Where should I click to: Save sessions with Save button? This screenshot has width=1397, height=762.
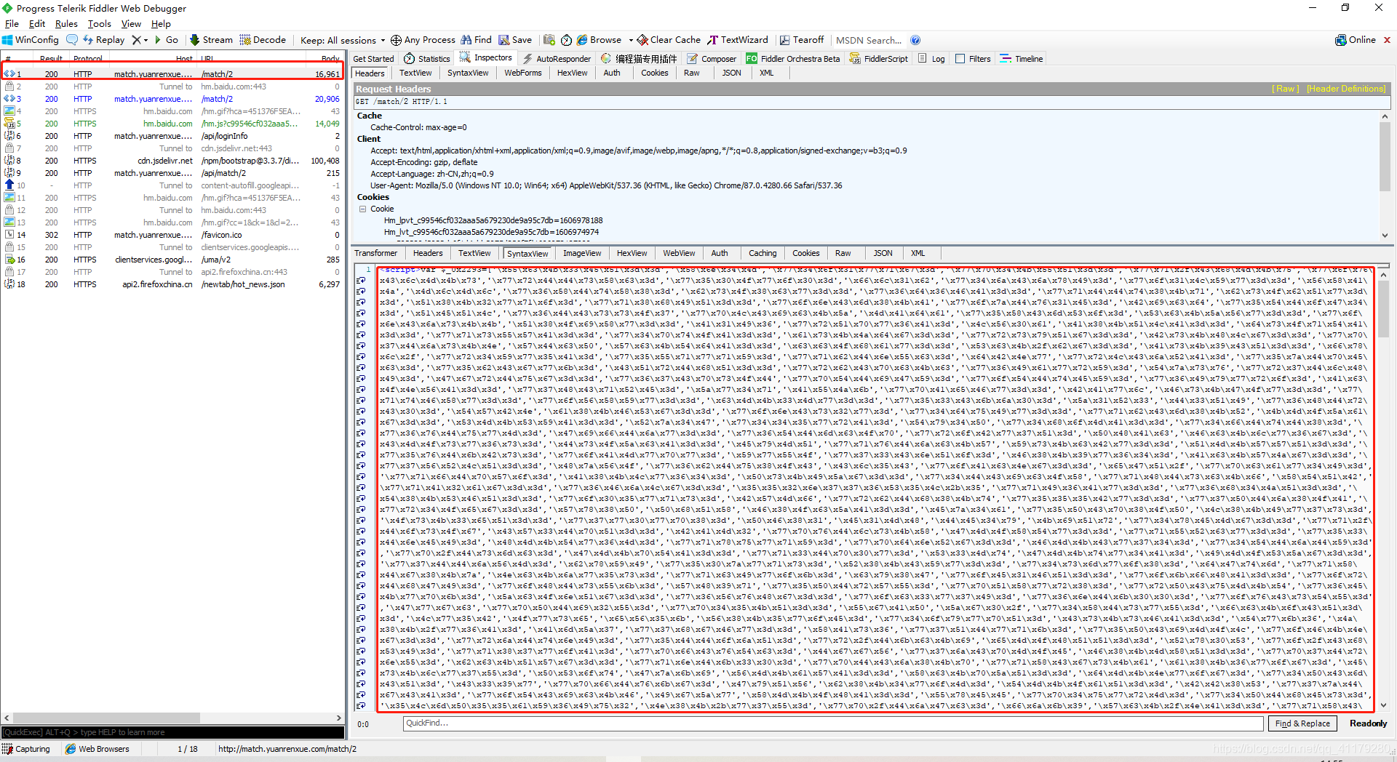pos(515,40)
